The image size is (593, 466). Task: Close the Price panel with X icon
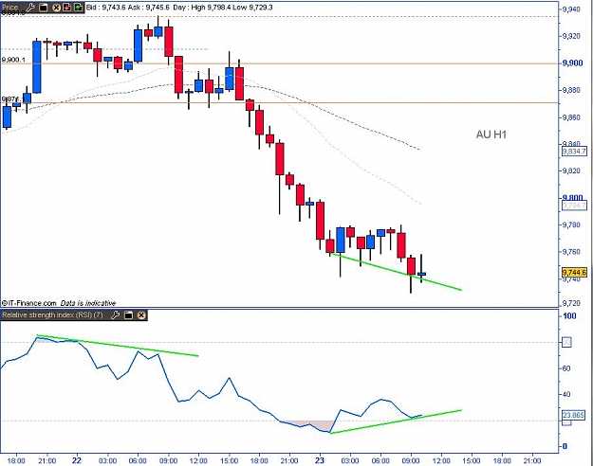(x=56, y=8)
